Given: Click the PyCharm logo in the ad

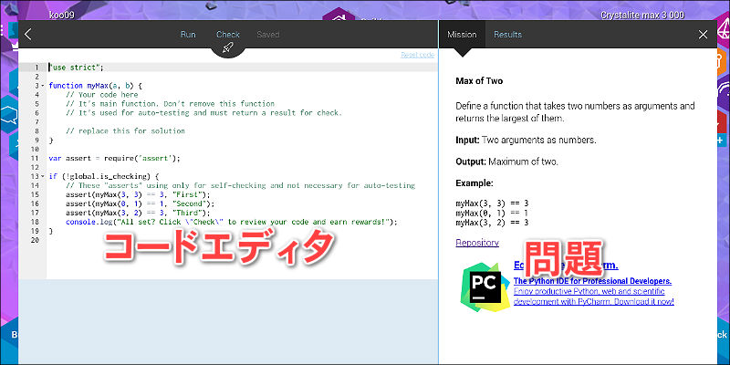Looking at the screenshot, I should pos(484,287).
